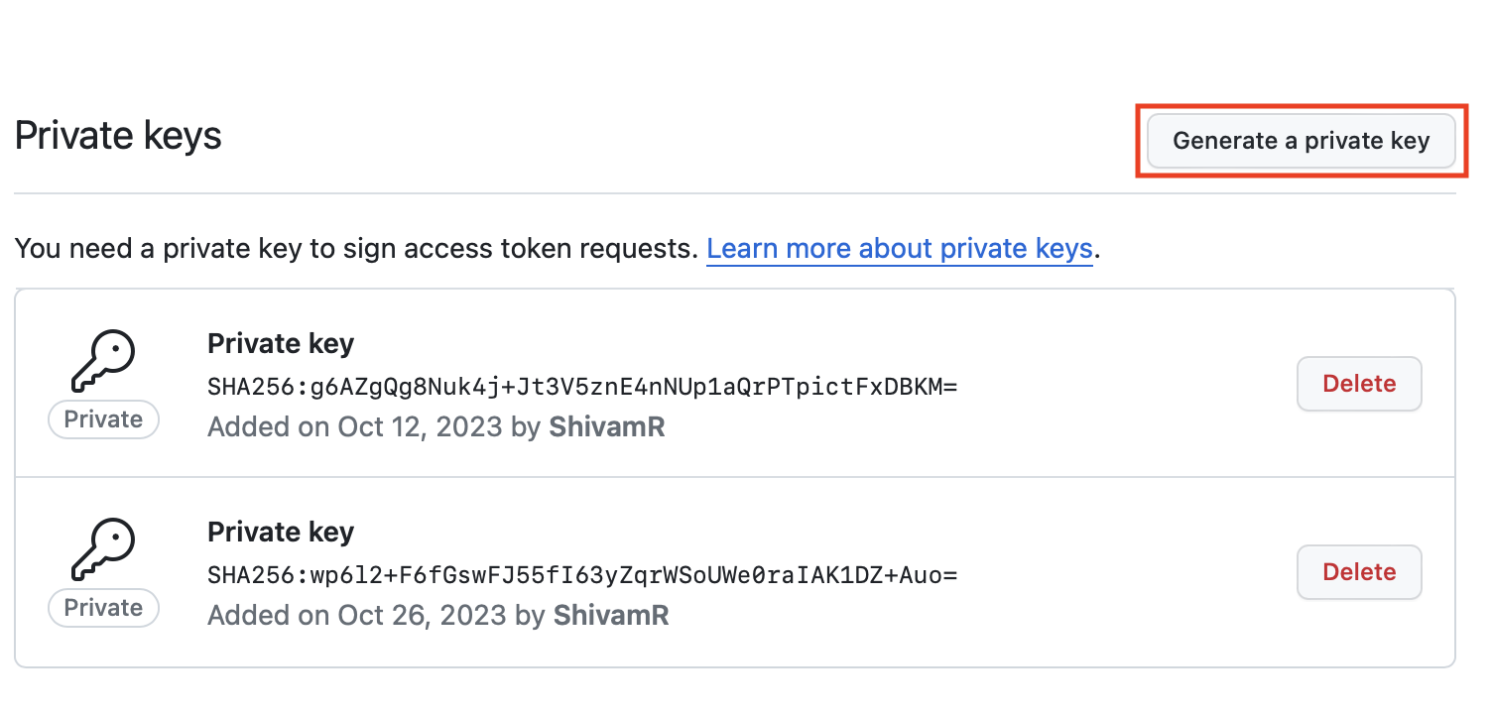Click ShivamR on the Oct 26 key entry
Viewport: 1492px width, 716px height.
611,616
